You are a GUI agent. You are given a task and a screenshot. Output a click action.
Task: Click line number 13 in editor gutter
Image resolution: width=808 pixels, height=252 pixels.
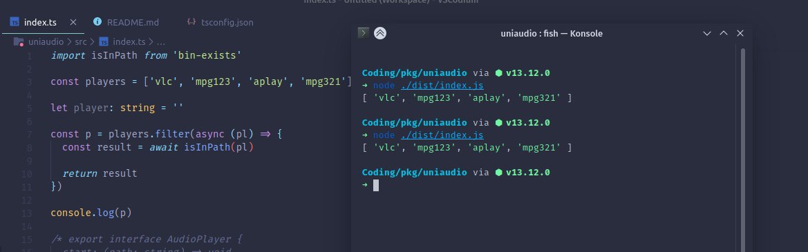(x=27, y=213)
